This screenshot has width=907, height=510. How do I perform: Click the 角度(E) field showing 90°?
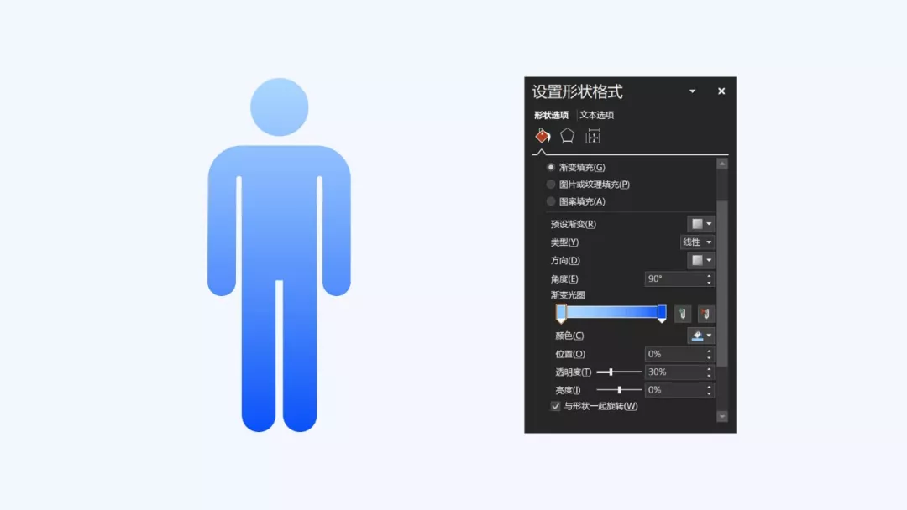point(674,279)
